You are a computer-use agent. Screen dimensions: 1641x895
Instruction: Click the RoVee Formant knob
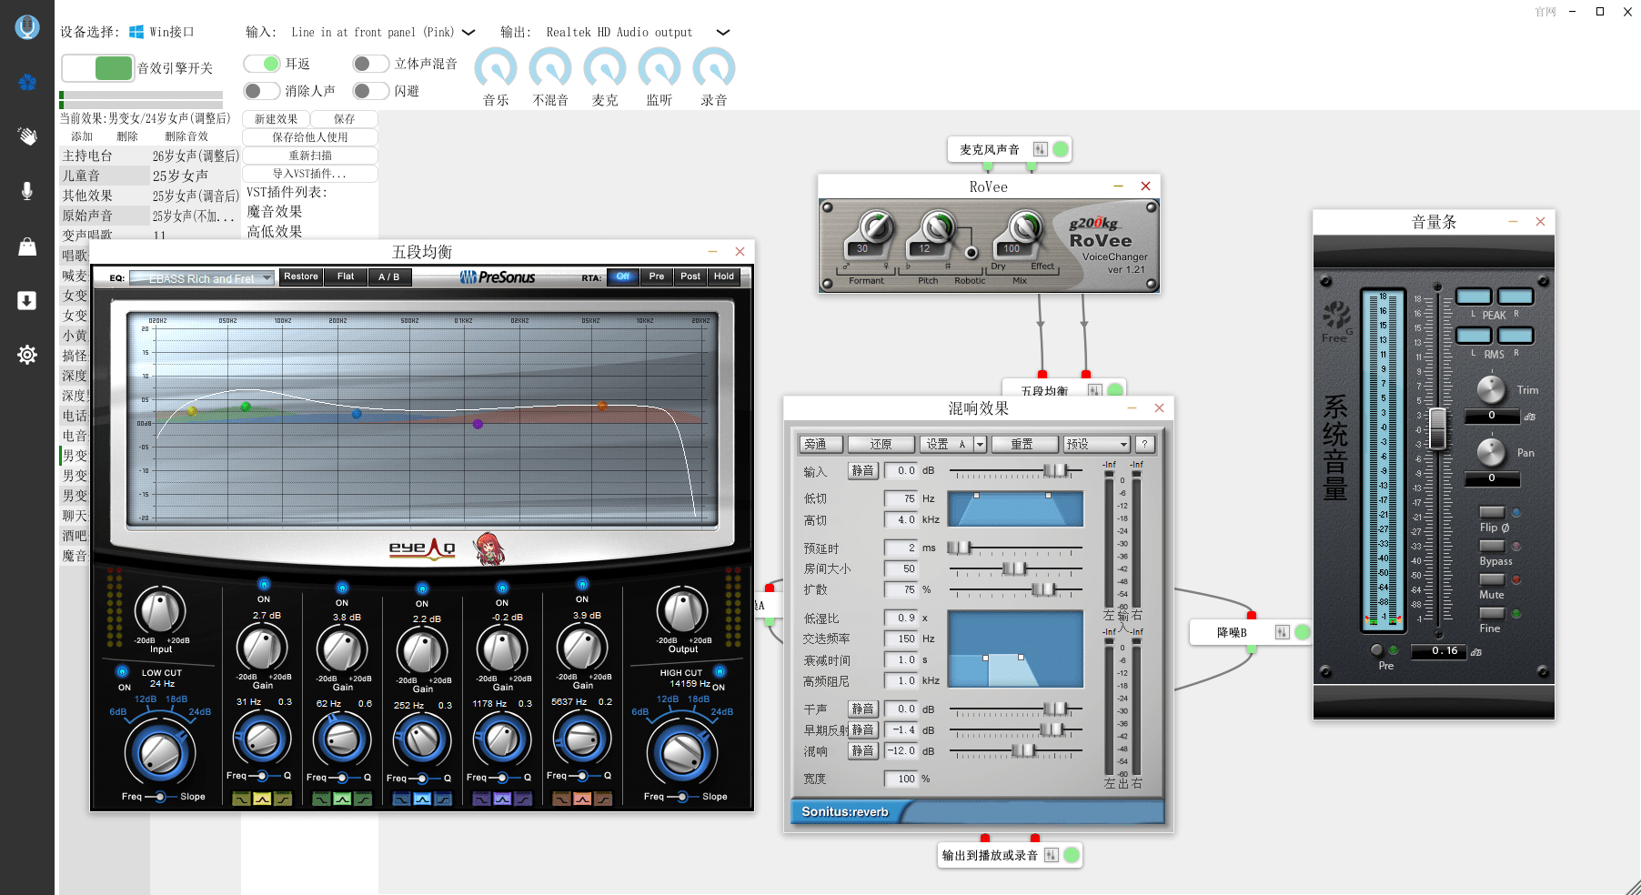click(876, 227)
